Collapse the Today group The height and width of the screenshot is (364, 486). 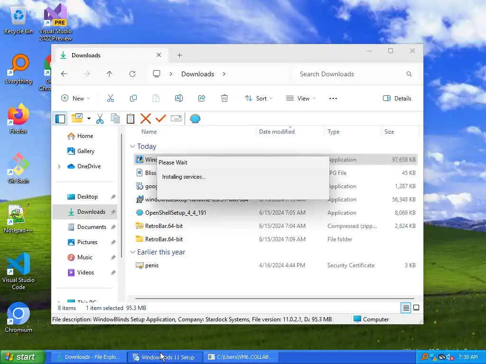click(x=132, y=146)
